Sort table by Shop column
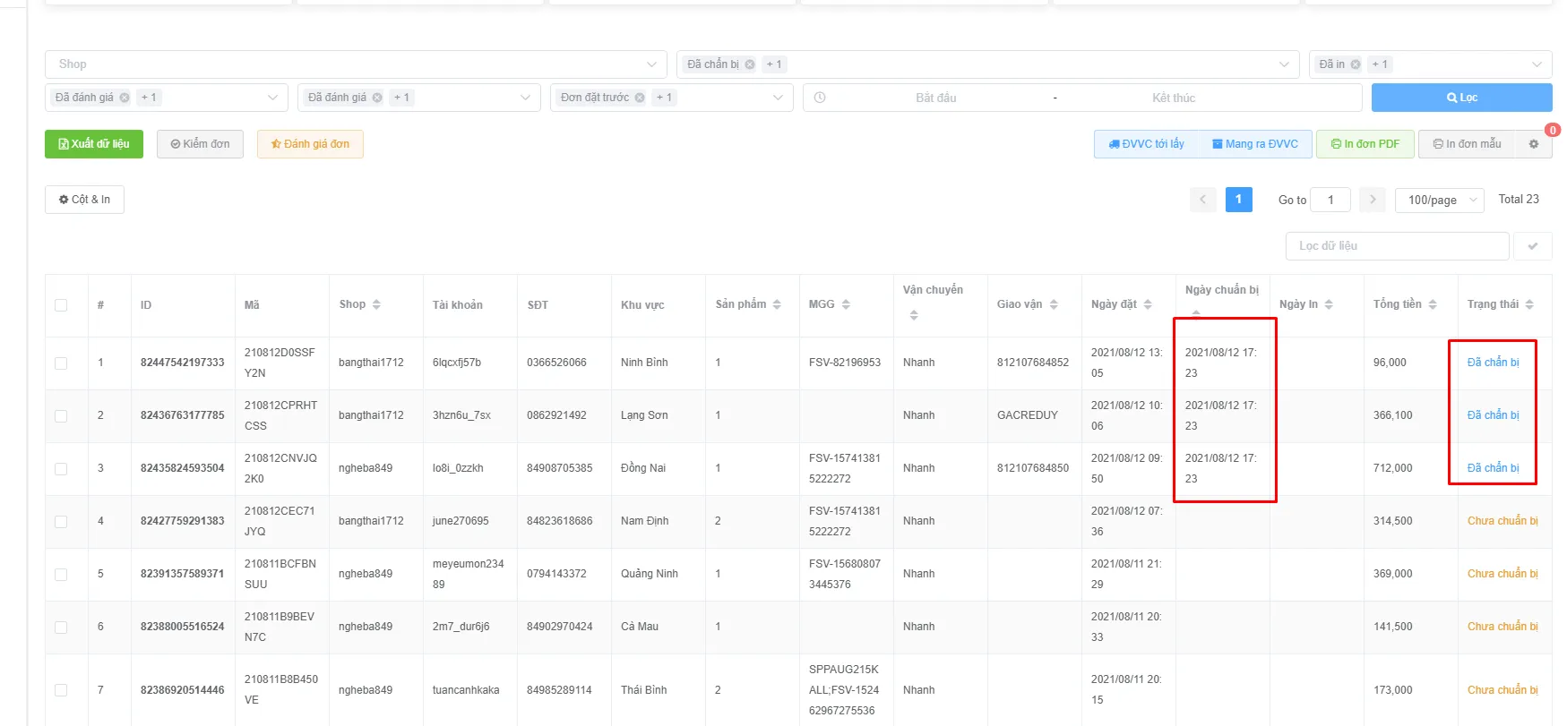The image size is (1567, 726). coord(376,304)
